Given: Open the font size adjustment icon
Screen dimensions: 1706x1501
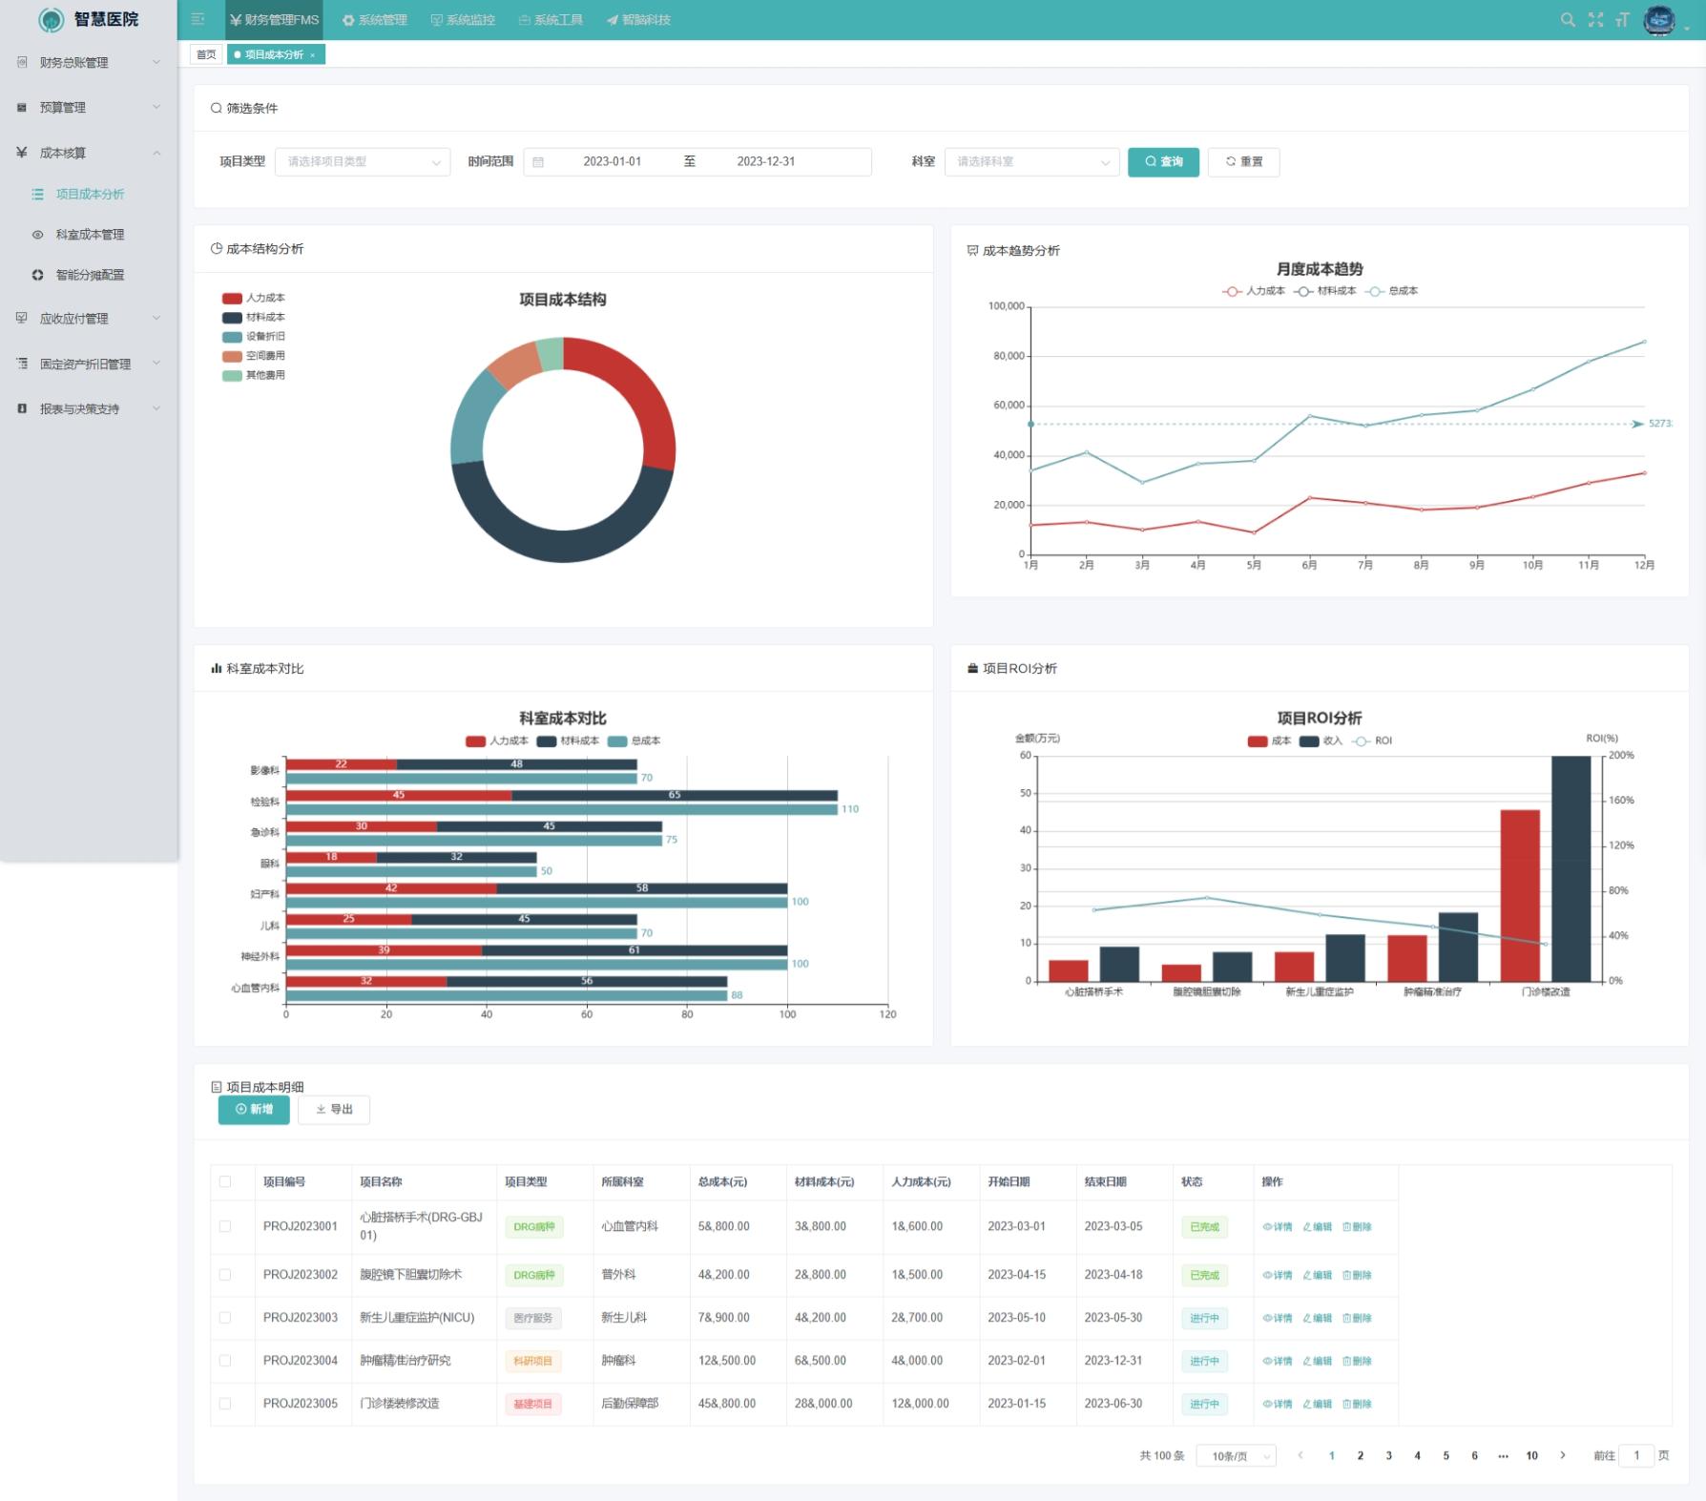Looking at the screenshot, I should click(x=1622, y=20).
